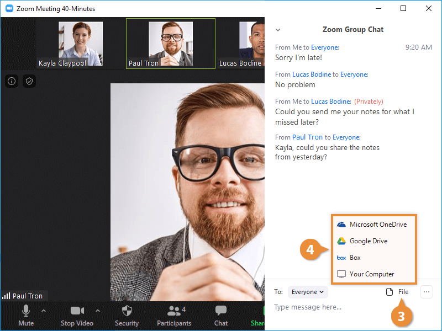
Task: Click Everyone link in first message
Action: click(x=325, y=47)
